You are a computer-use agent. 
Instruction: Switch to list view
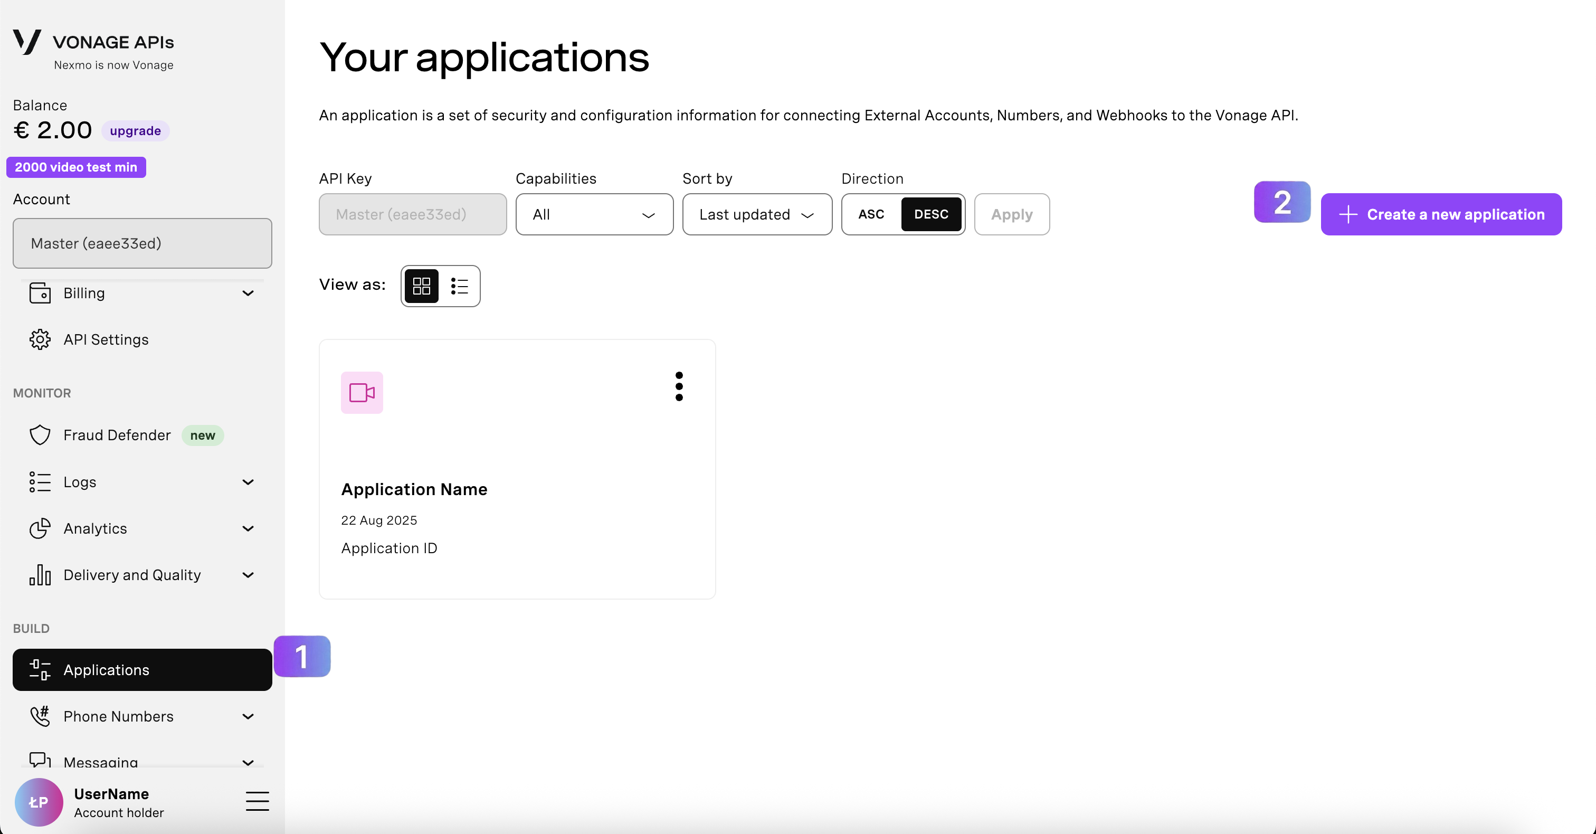click(459, 286)
